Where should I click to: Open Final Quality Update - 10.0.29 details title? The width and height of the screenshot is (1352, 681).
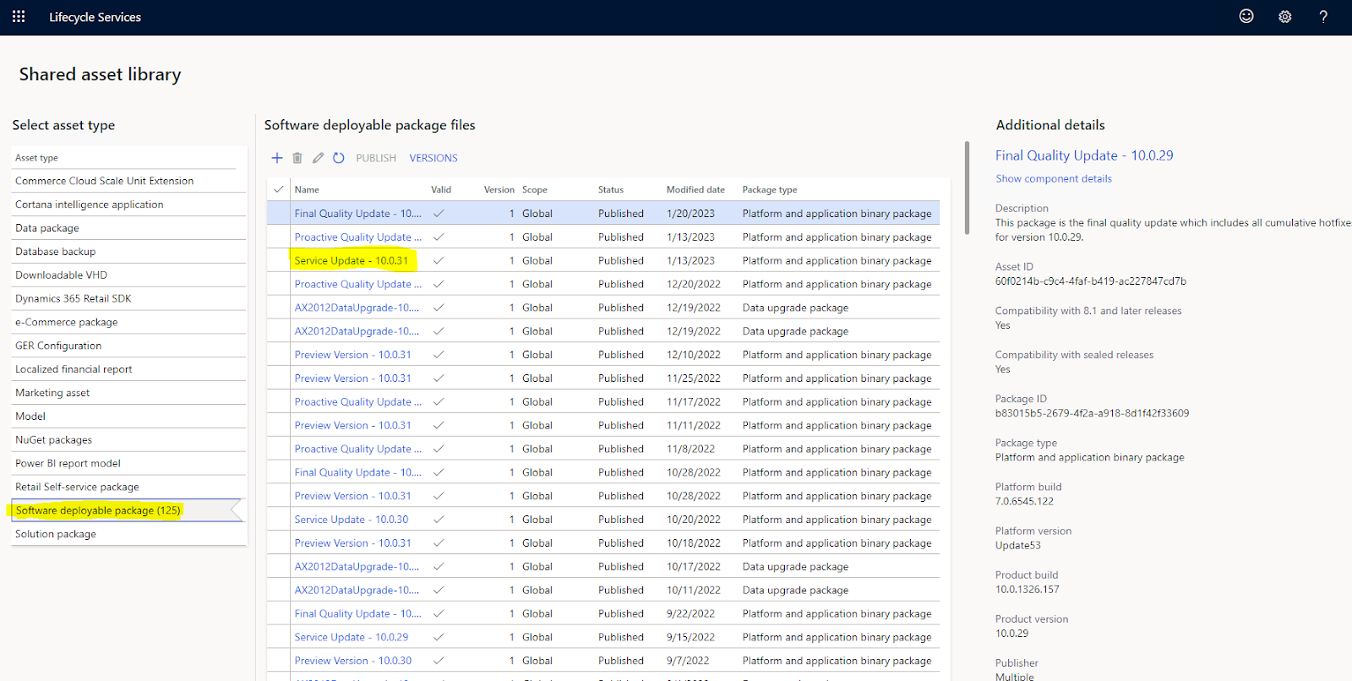point(1084,155)
